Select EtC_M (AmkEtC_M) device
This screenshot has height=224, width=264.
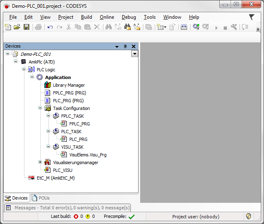point(55,178)
